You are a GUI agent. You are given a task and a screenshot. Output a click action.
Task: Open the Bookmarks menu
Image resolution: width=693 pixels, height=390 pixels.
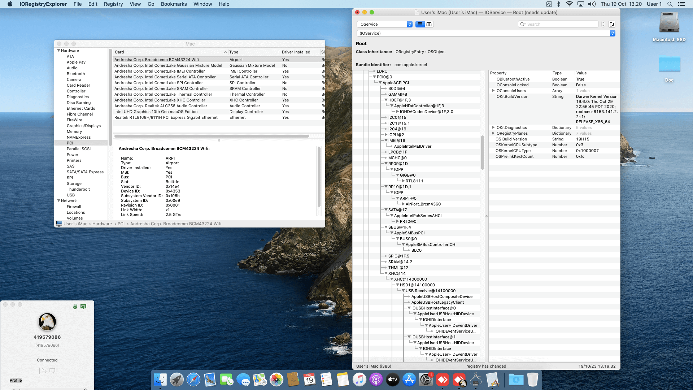click(x=174, y=4)
